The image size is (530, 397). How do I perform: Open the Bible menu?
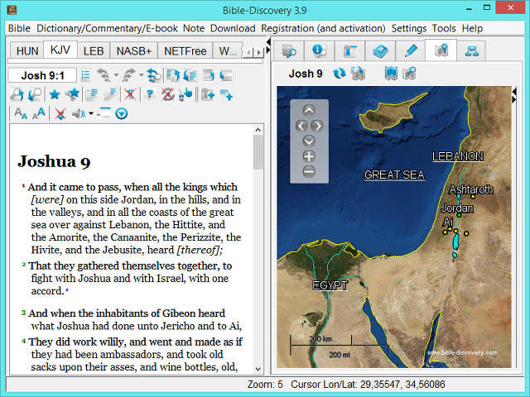19,28
